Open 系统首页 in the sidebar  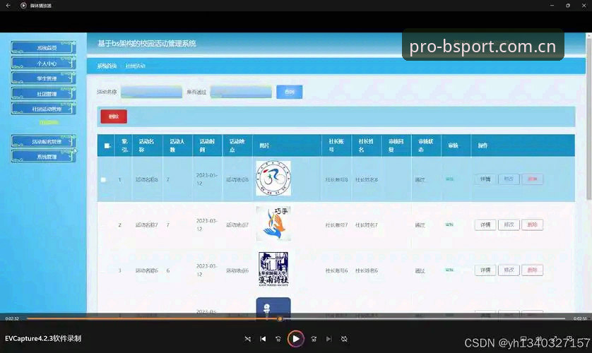(x=43, y=48)
